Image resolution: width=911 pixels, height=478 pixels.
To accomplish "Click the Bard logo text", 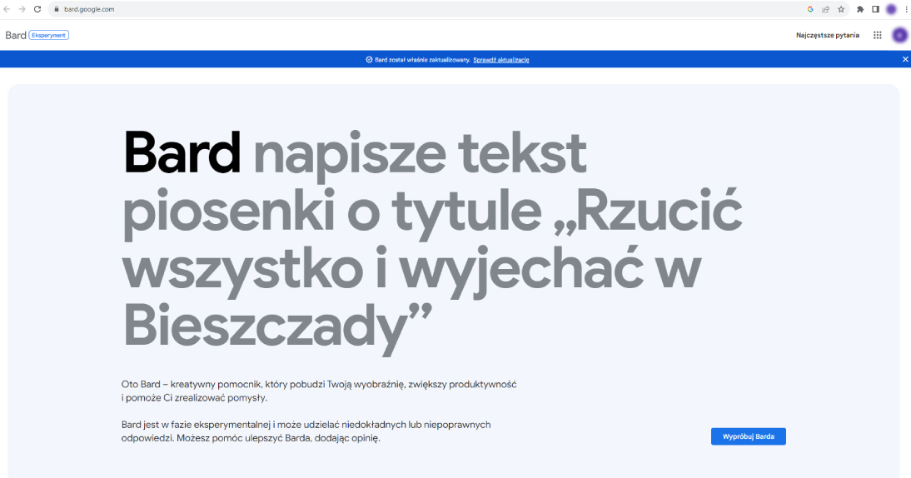I will (16, 36).
